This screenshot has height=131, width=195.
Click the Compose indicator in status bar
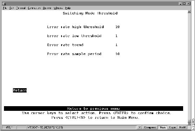pos(150,127)
